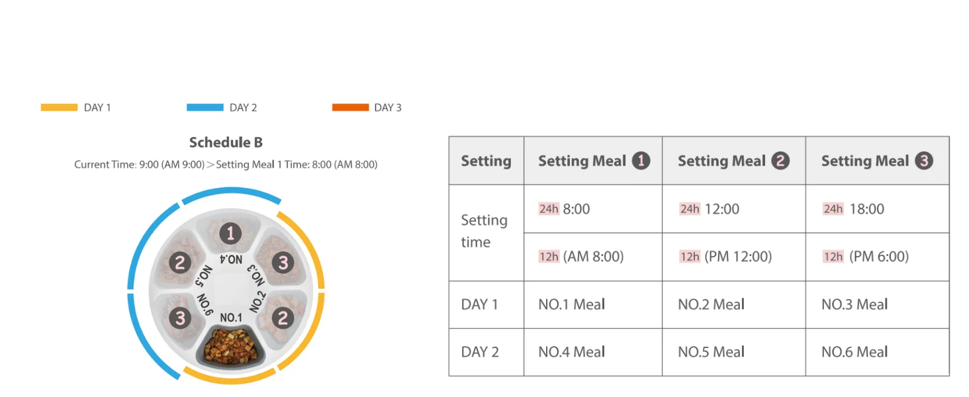Click the circled 2 in NO.5 tray compartment

point(180,263)
